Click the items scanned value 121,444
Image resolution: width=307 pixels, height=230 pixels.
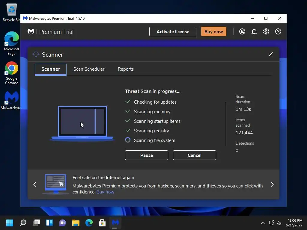click(x=244, y=133)
